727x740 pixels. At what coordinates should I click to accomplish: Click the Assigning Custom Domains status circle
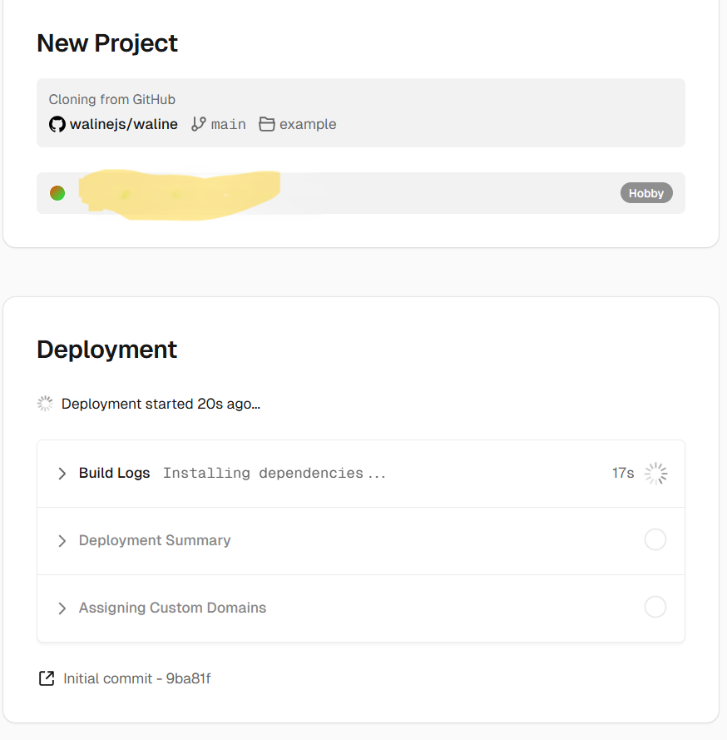coord(655,608)
